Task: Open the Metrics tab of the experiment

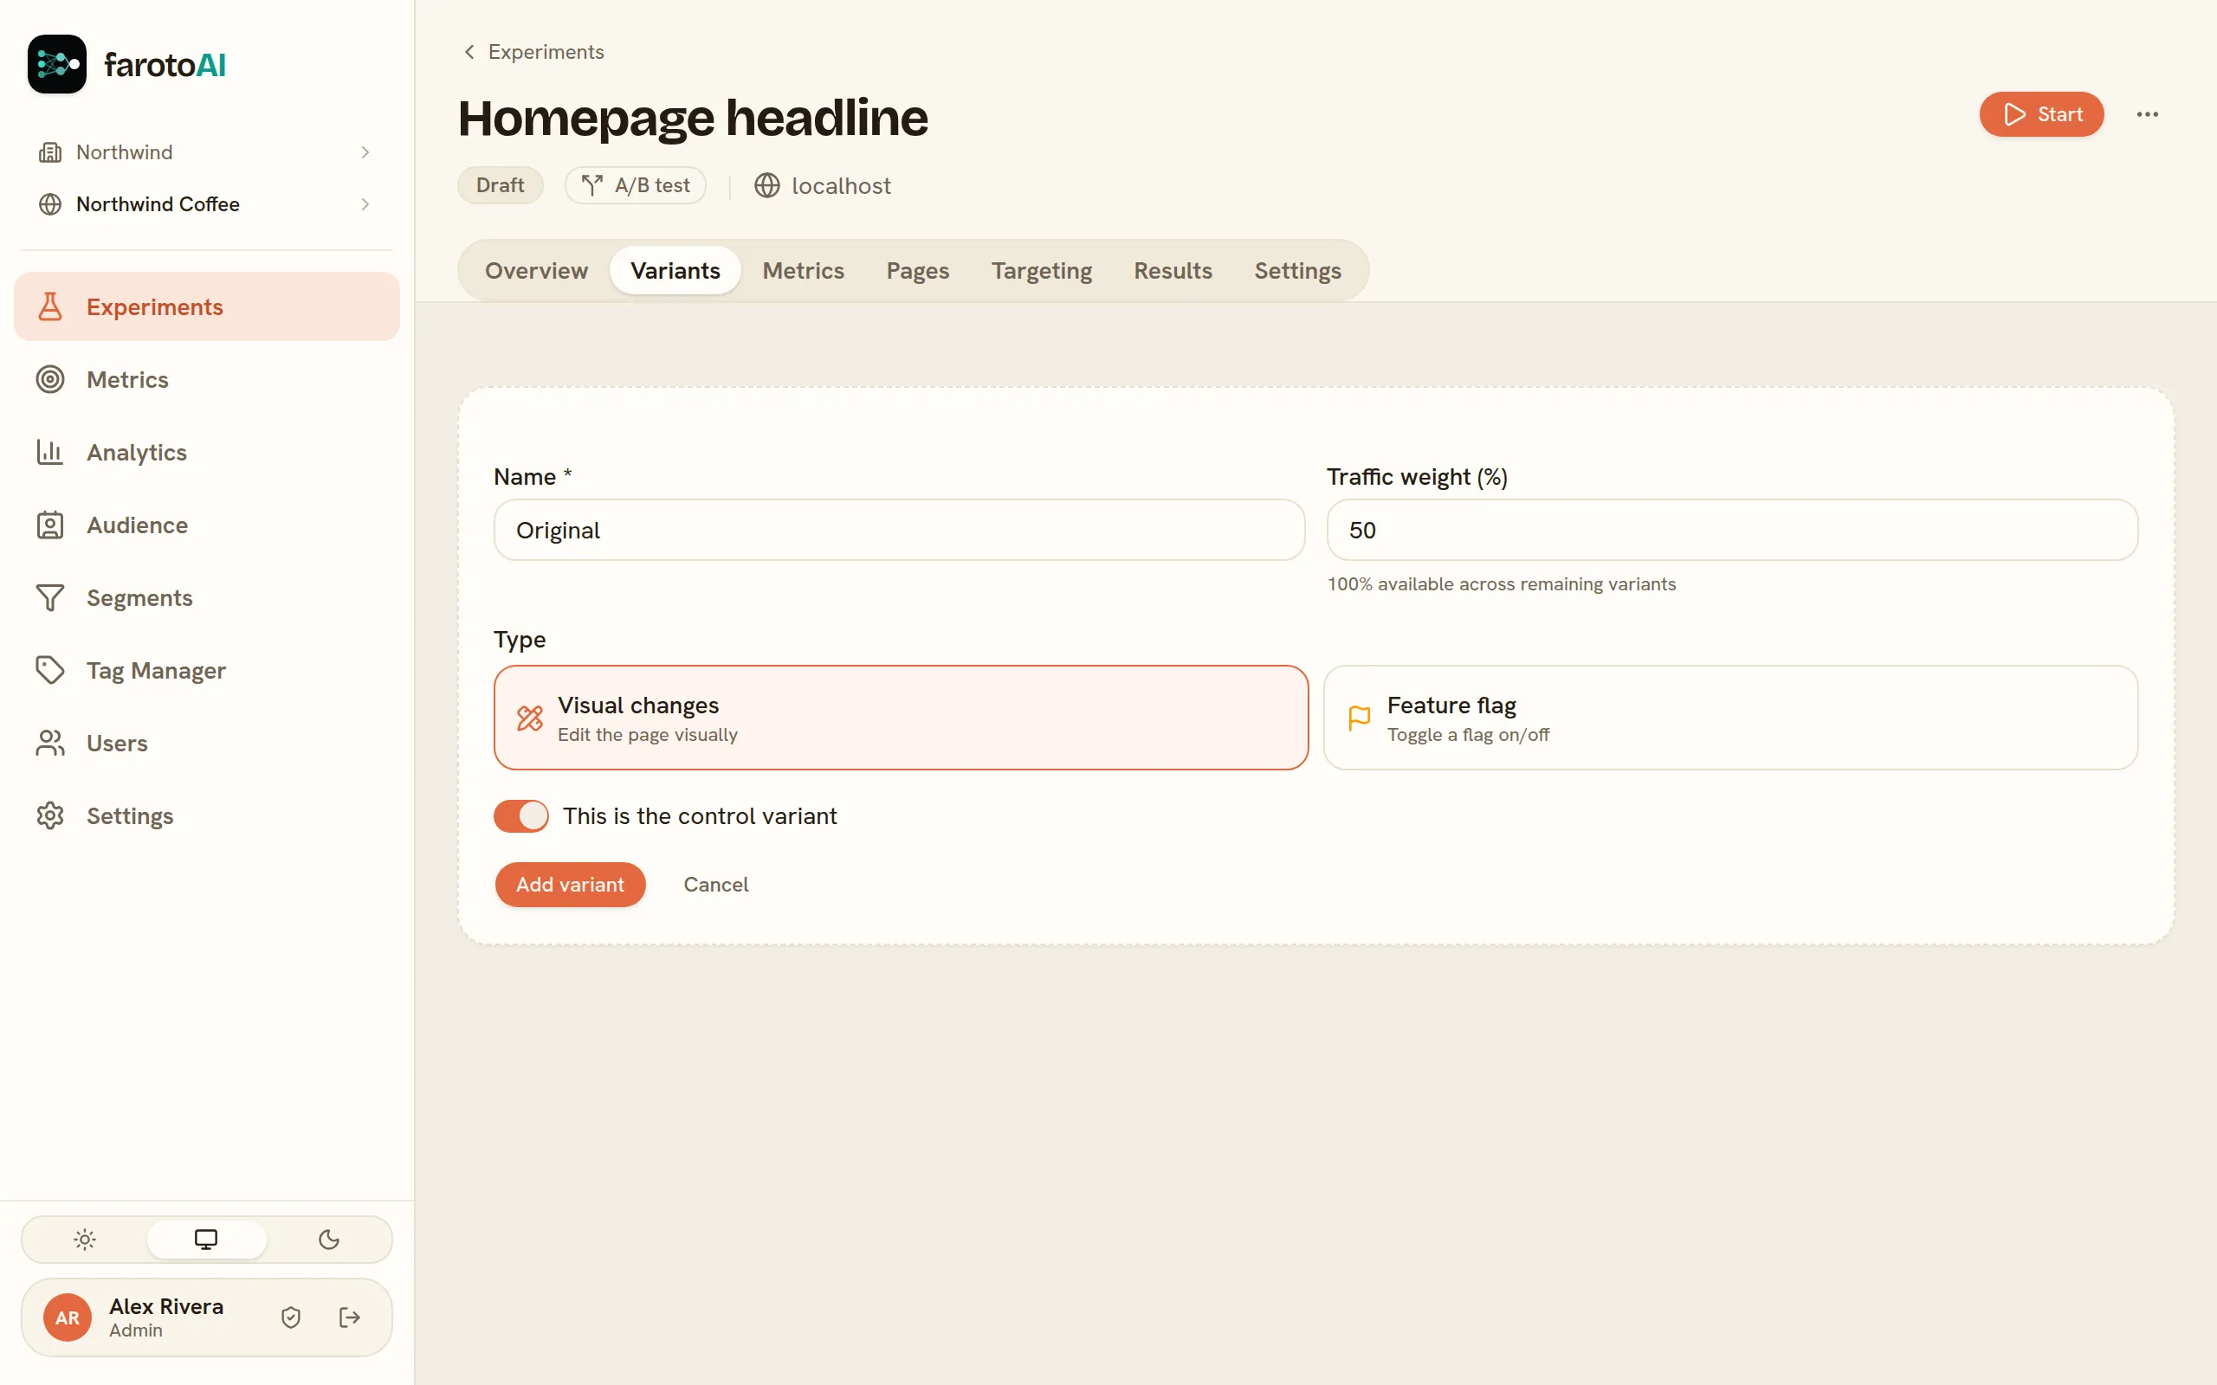Action: 803,270
